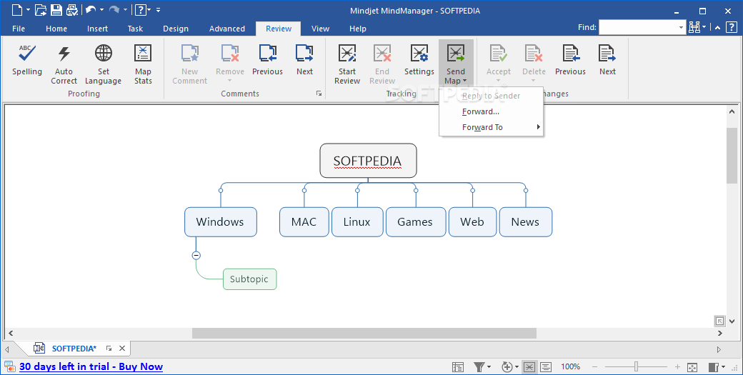Customize Quick Access Toolbar arrow
The image size is (743, 375).
(159, 10)
